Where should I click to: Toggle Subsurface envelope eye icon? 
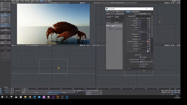(x=148, y=39)
